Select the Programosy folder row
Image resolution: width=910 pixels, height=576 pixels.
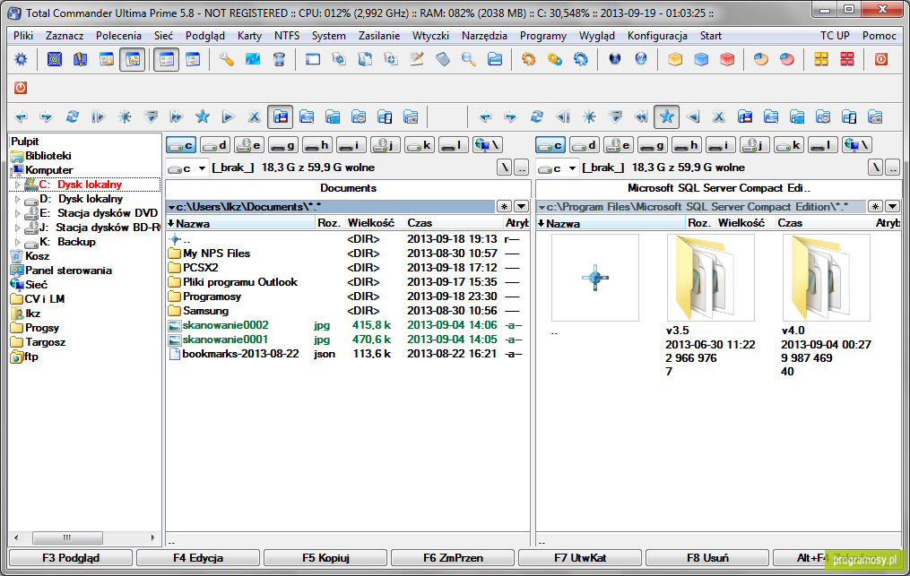[x=347, y=297]
